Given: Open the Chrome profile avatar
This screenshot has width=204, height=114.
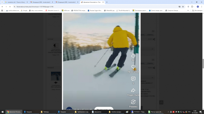Looking at the screenshot, I should coord(198,7).
